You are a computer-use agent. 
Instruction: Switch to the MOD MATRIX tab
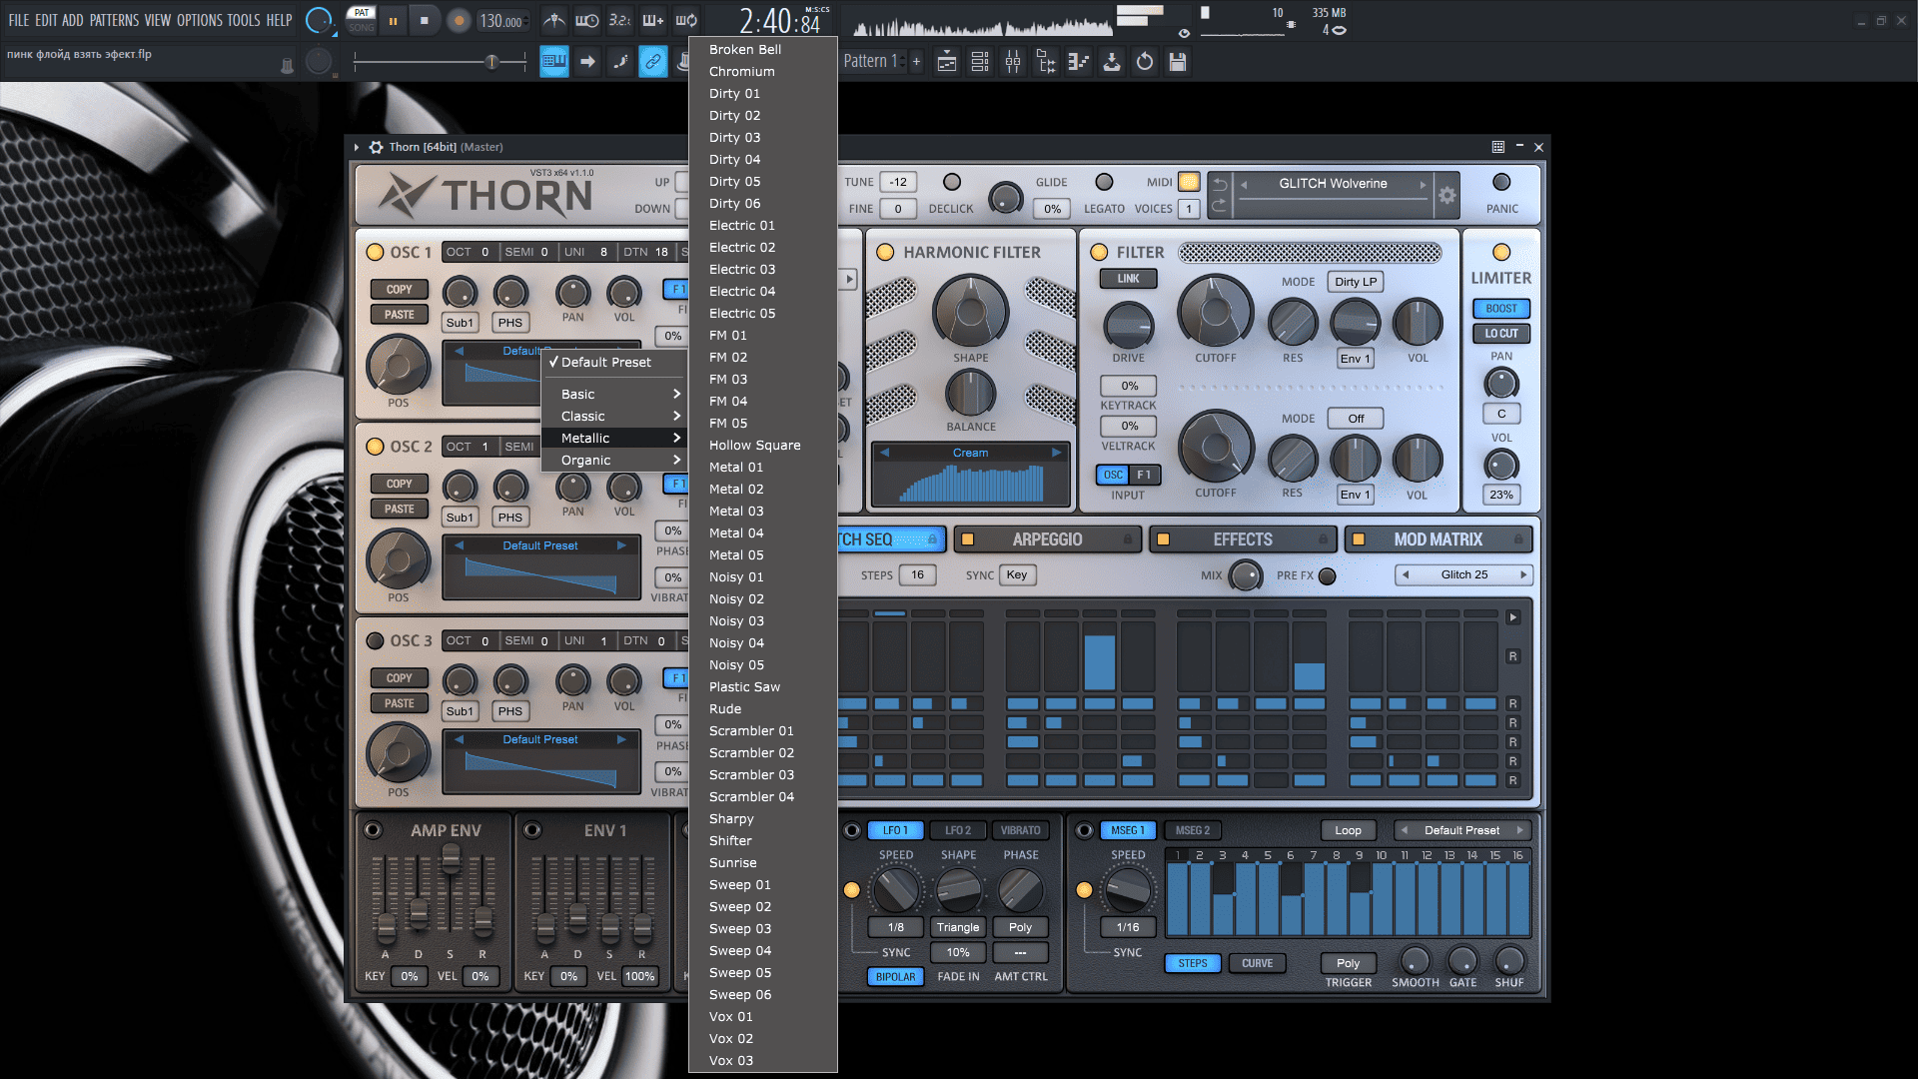point(1438,539)
